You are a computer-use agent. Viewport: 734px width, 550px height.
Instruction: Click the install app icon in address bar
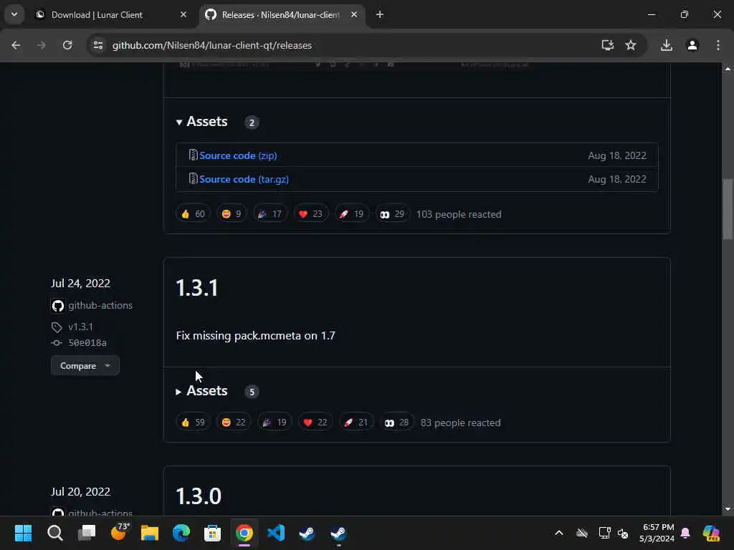607,45
